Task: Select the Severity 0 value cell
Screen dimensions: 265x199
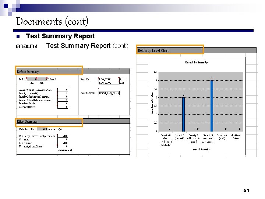Action: 63,90
